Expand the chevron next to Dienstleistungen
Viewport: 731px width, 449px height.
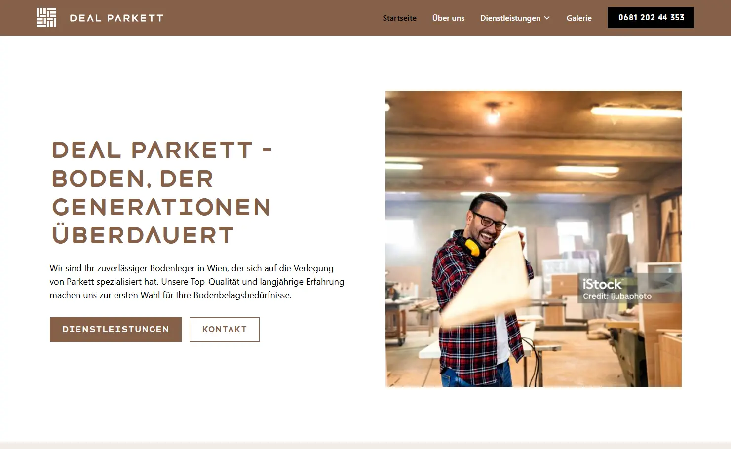coord(547,18)
